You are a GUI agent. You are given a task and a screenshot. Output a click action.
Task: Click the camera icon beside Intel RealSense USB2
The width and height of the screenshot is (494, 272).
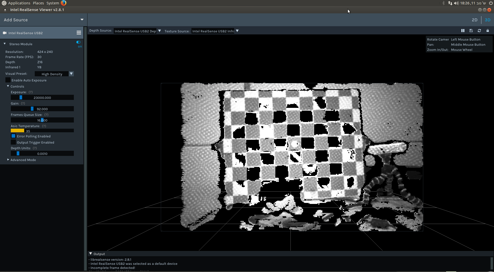pyautogui.click(x=5, y=33)
